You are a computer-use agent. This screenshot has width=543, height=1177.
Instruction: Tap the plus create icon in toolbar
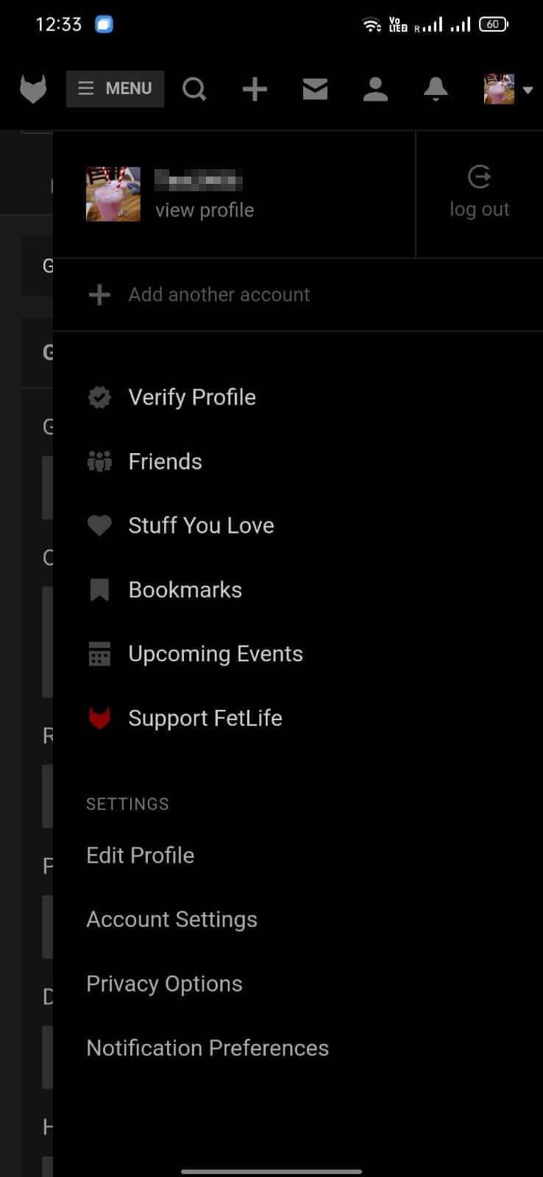coord(255,89)
